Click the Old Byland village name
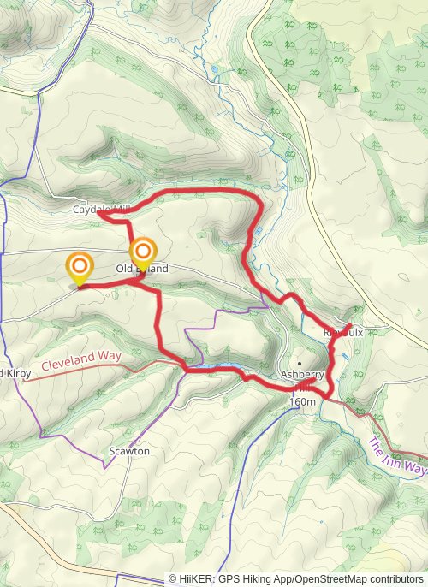This screenshot has width=428, height=587. [142, 269]
